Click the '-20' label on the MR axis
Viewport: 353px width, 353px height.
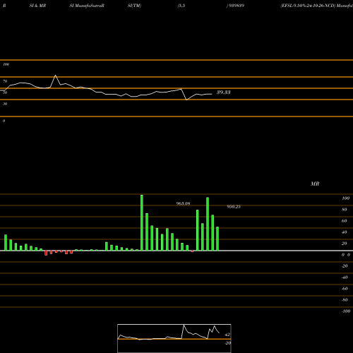(x=345, y=266)
